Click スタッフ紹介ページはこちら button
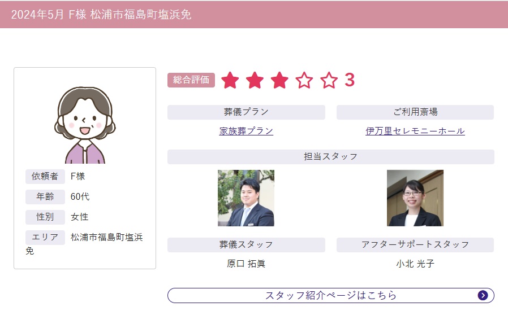Viewport: 508px width, 311px height. [x=331, y=296]
